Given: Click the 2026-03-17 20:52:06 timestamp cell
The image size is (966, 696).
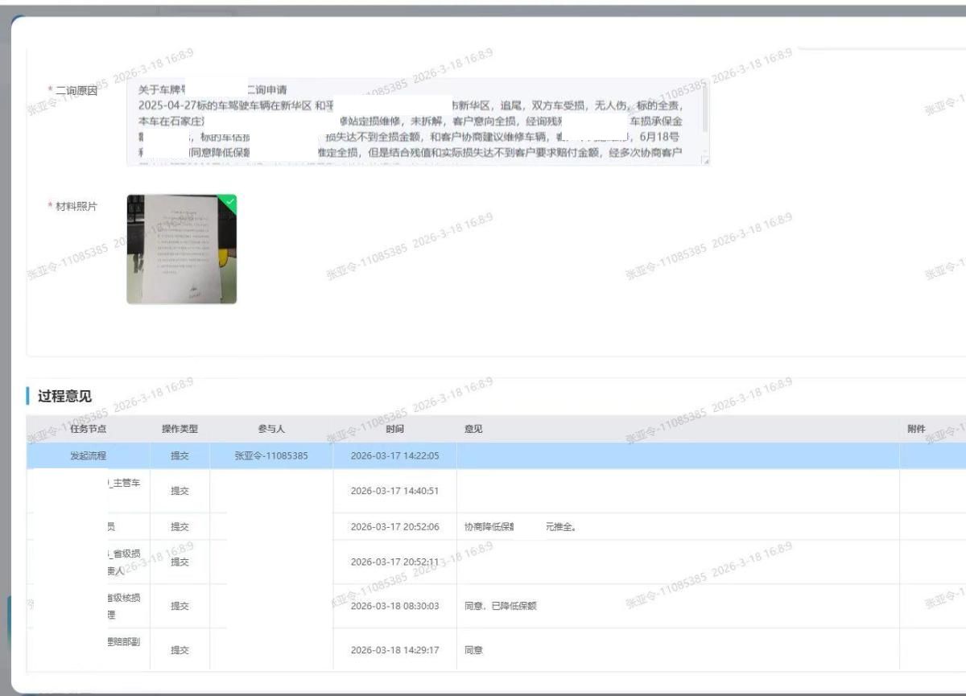Looking at the screenshot, I should (x=394, y=527).
